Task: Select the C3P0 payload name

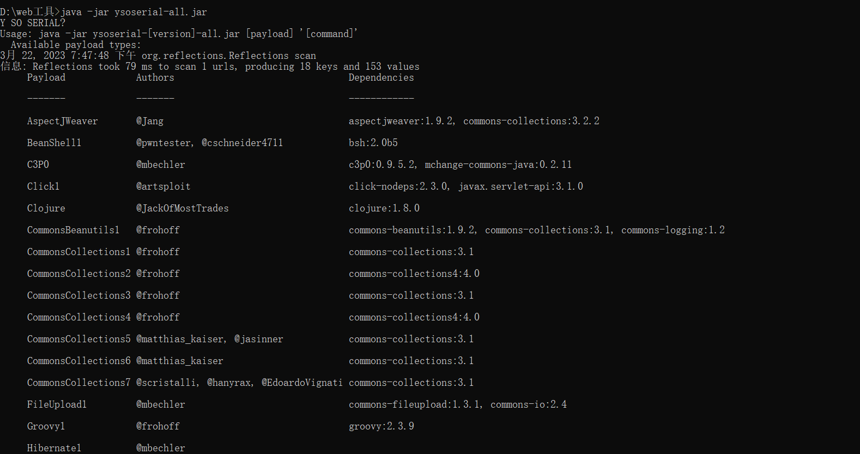Action: click(x=38, y=165)
